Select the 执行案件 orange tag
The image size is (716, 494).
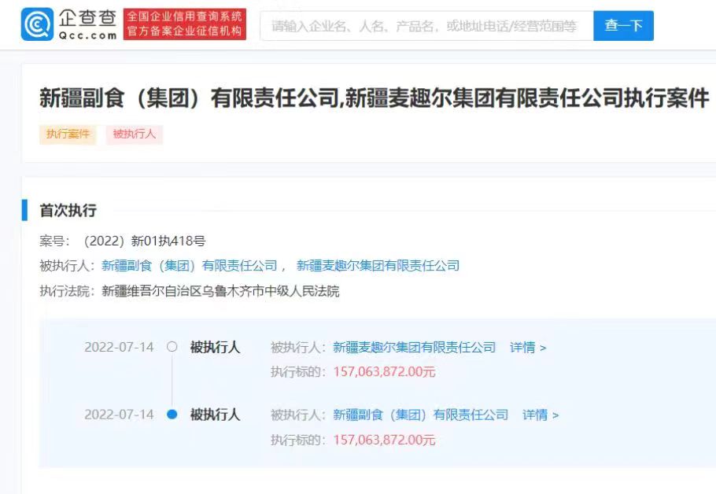[68, 135]
